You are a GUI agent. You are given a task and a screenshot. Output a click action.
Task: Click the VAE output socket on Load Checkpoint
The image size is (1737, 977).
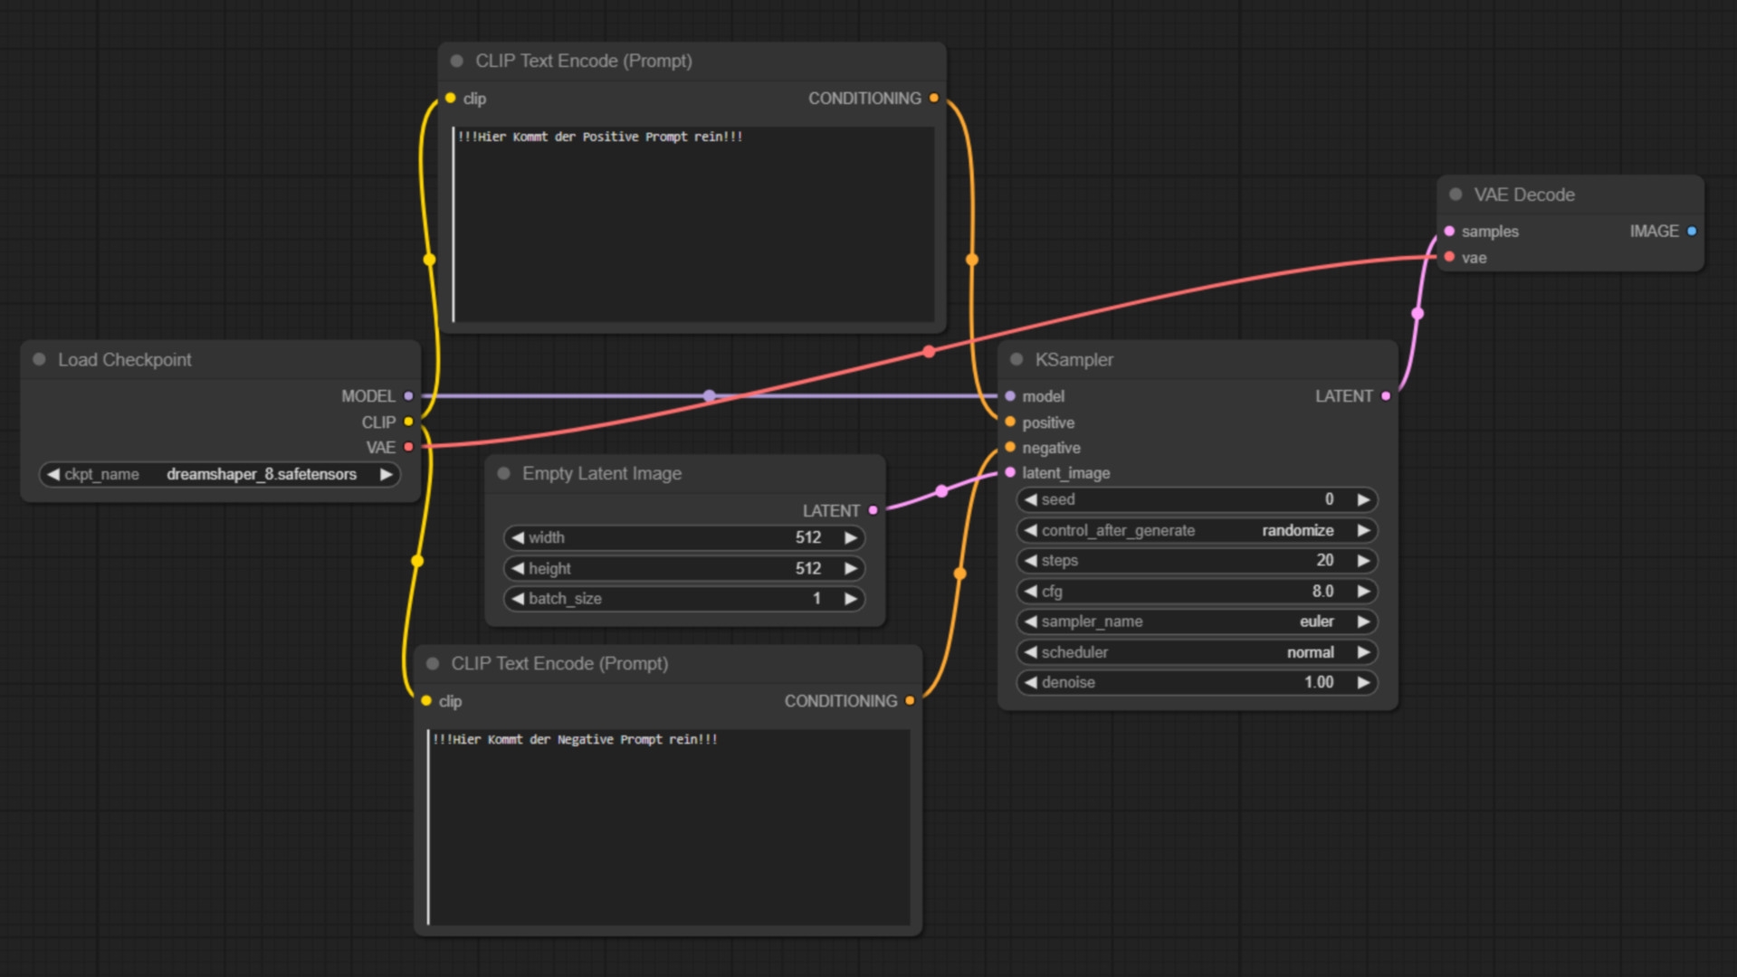tap(408, 447)
